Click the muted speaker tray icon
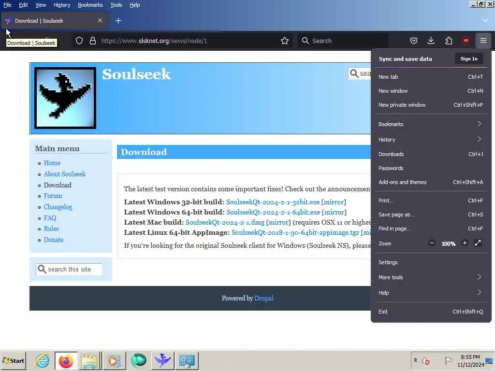 coord(426,360)
